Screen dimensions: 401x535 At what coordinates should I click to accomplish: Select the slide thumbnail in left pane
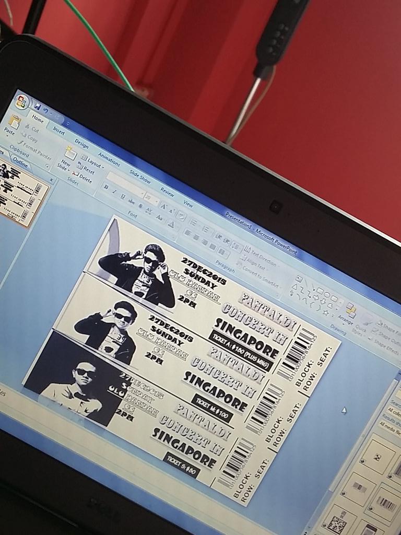[22, 193]
